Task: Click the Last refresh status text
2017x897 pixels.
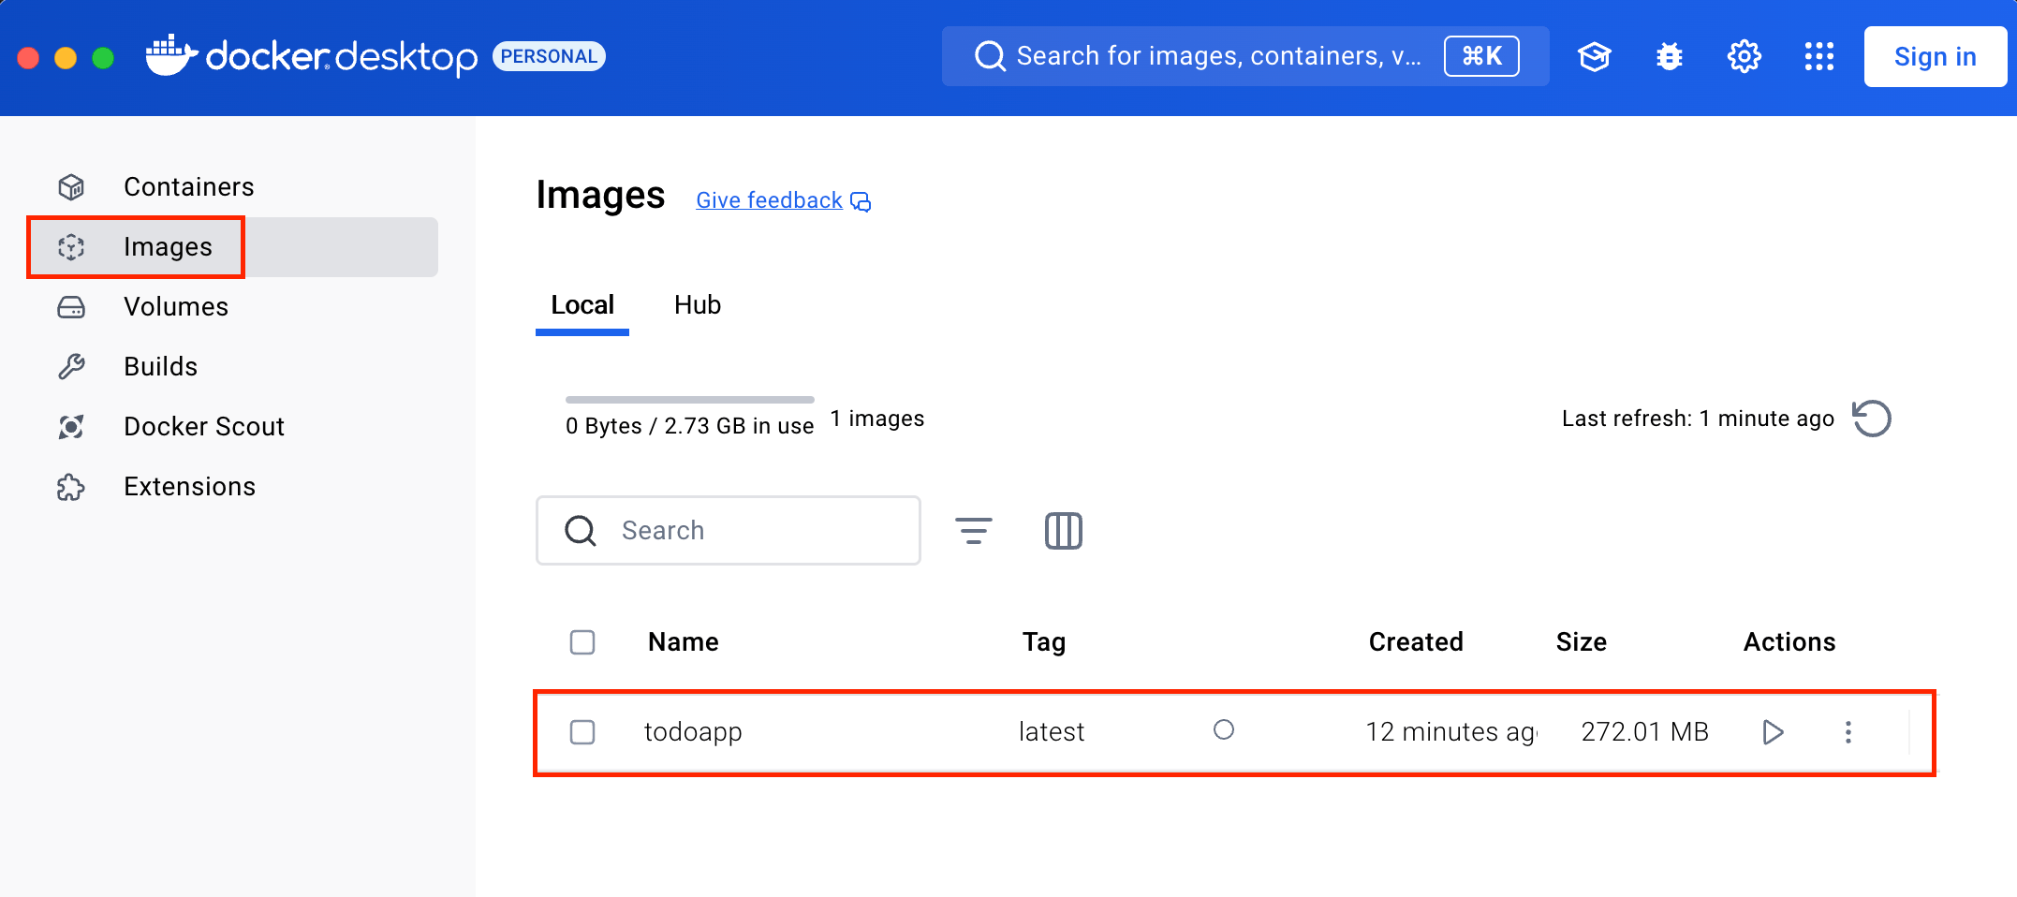Action: click(x=1698, y=419)
